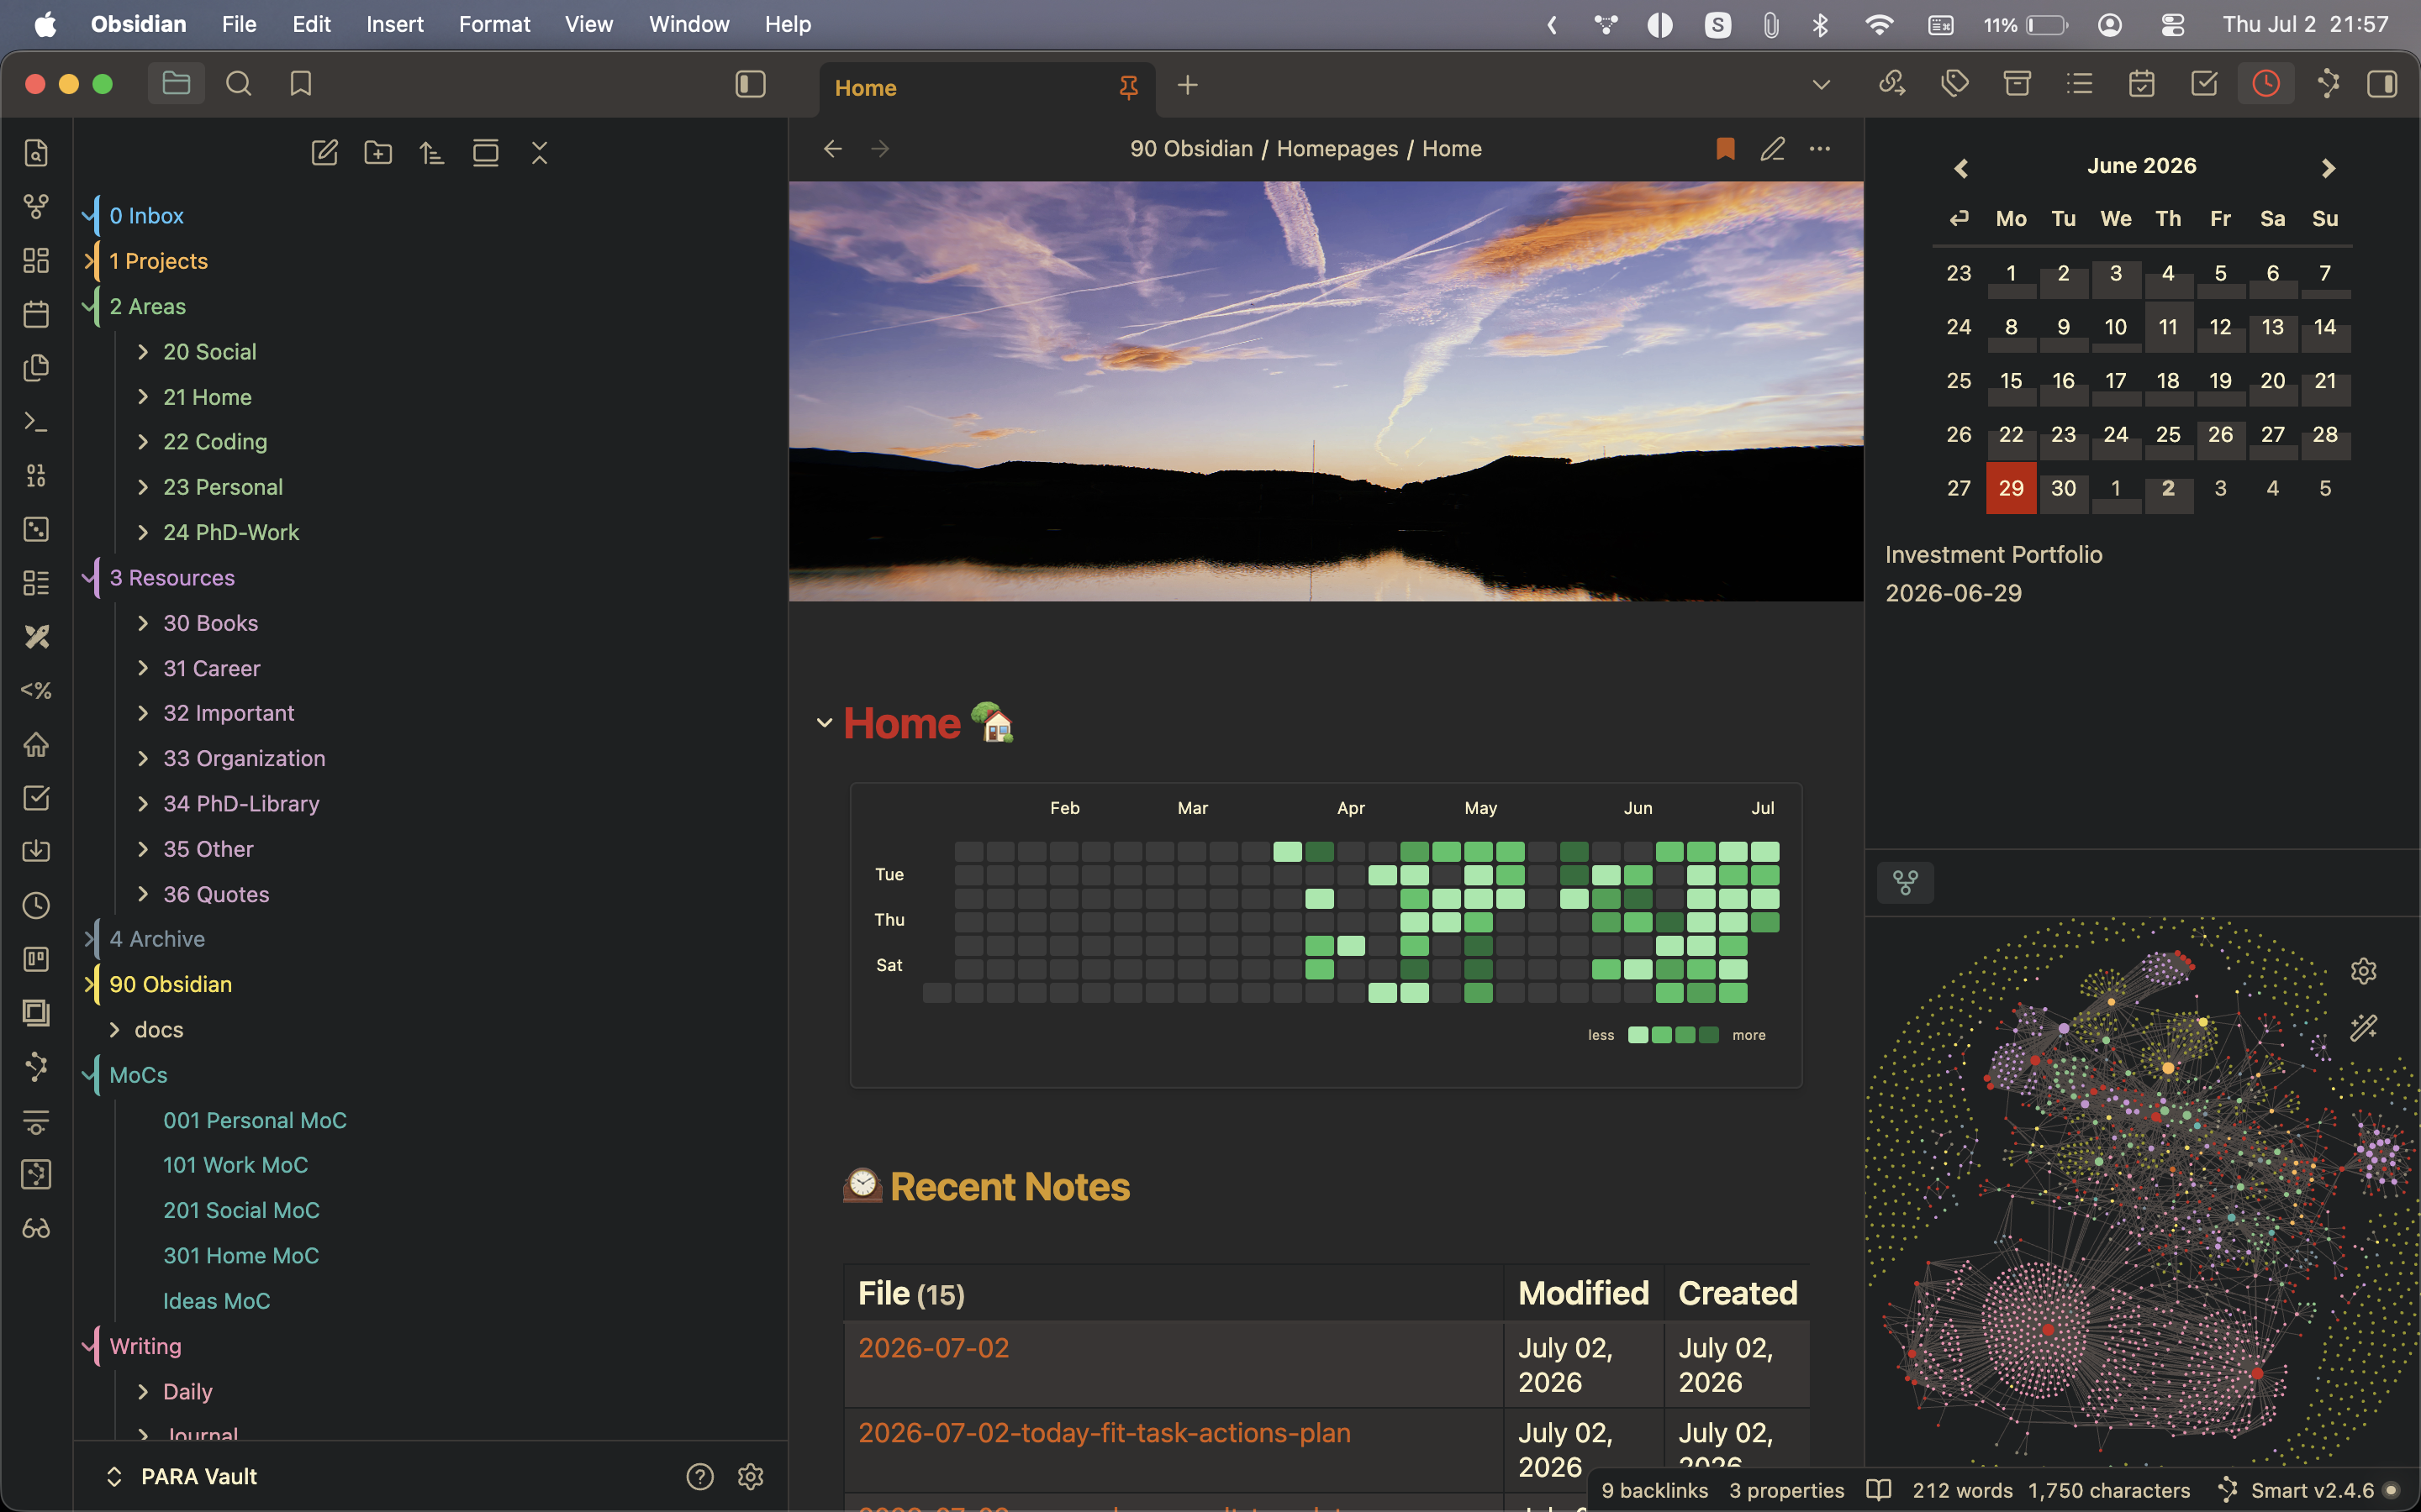The height and width of the screenshot is (1512, 2421).
Task: Click the darkest green legend swatch
Action: (1709, 1035)
